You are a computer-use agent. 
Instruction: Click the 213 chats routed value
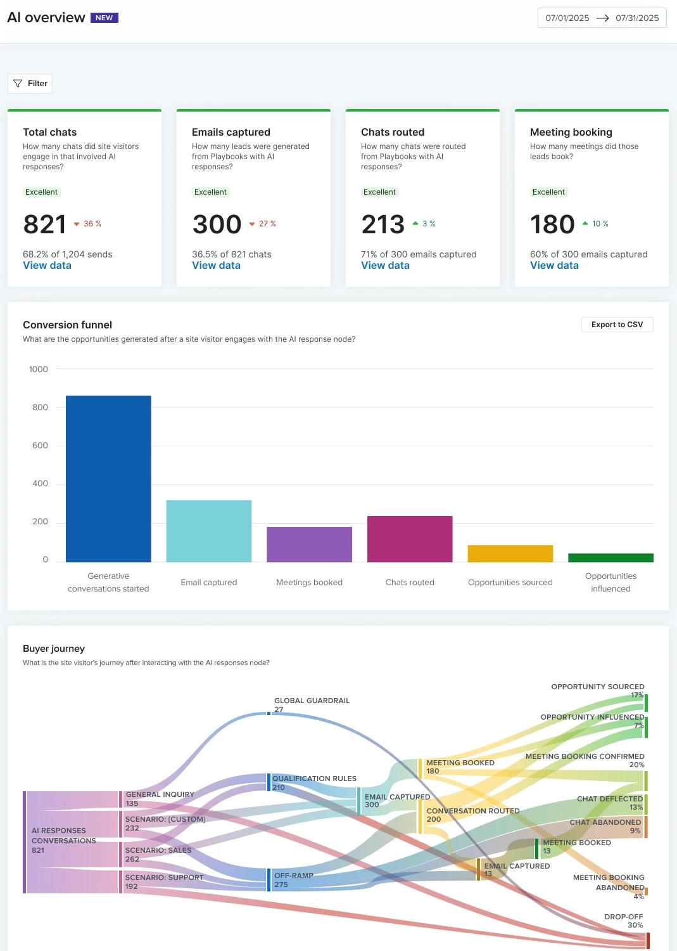[383, 224]
